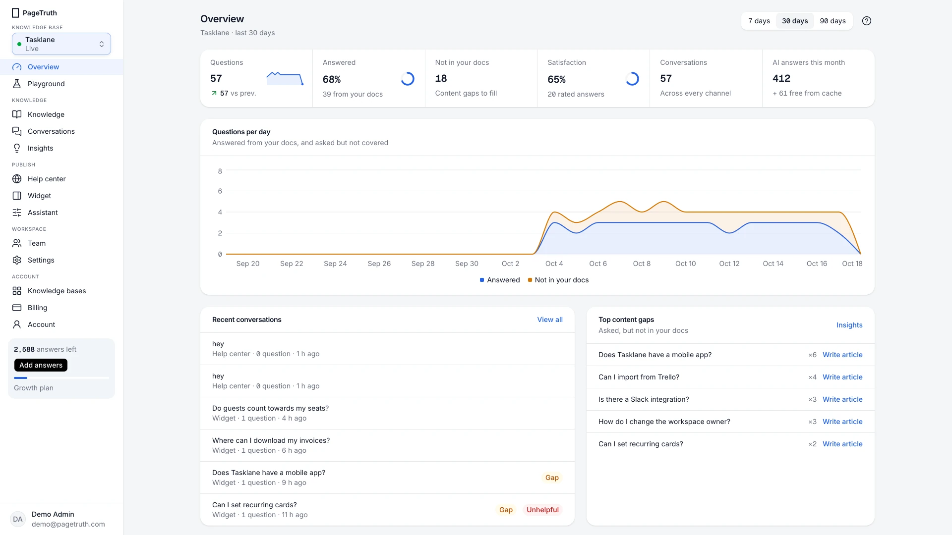Click the Questions sparkline chart
Image resolution: width=952 pixels, height=535 pixels.
tap(285, 78)
